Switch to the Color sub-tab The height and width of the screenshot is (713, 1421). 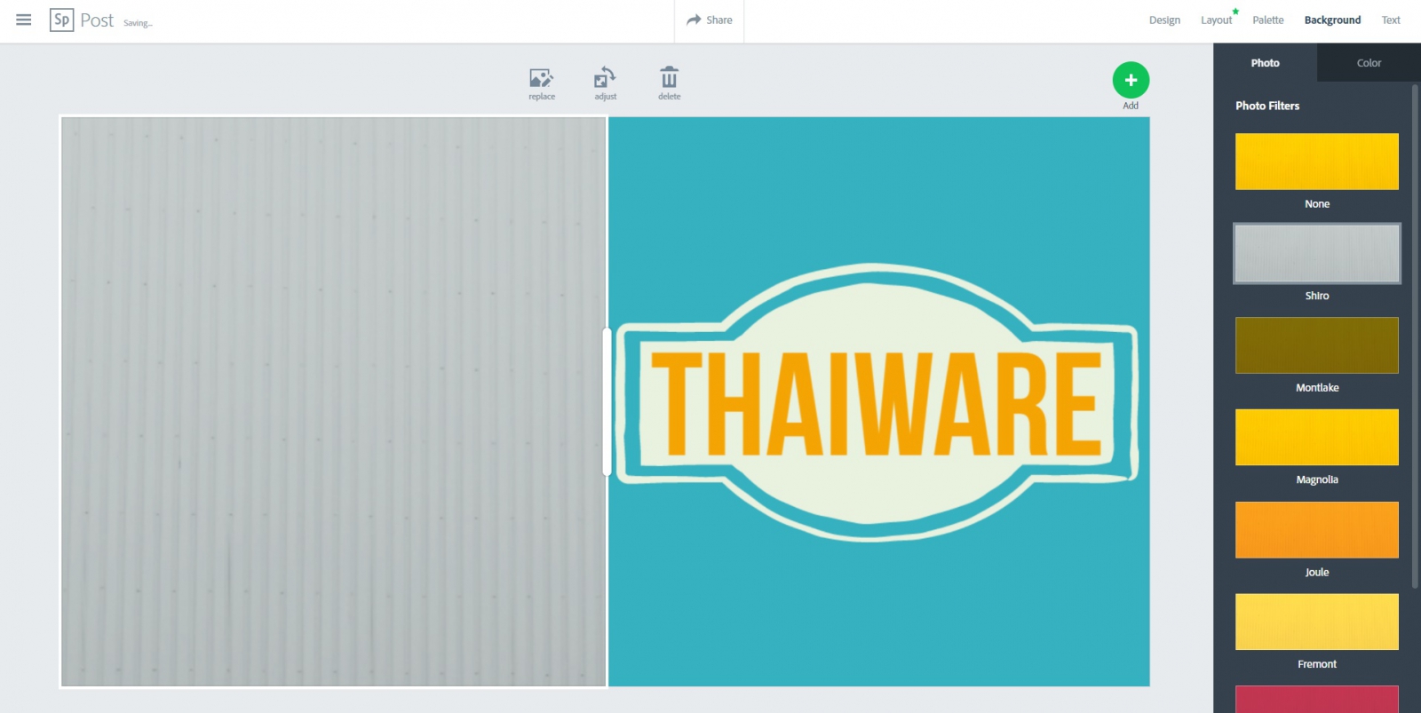click(x=1369, y=63)
